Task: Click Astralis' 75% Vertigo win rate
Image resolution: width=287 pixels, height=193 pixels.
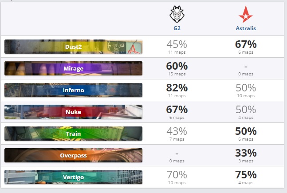Action: [x=246, y=175]
